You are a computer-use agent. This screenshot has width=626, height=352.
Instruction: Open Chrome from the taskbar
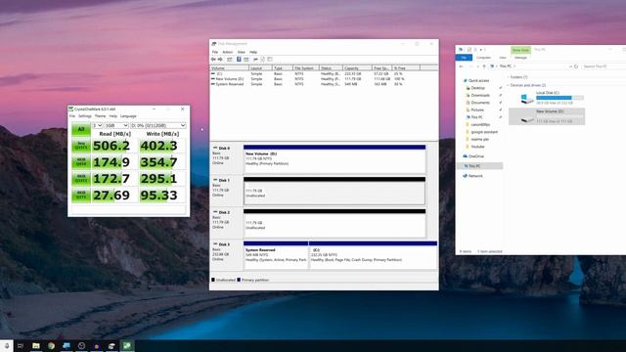point(51,345)
